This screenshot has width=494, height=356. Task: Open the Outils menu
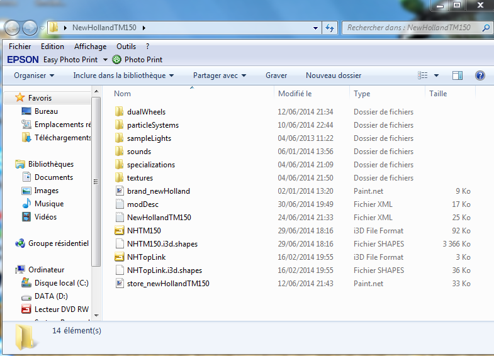[126, 47]
